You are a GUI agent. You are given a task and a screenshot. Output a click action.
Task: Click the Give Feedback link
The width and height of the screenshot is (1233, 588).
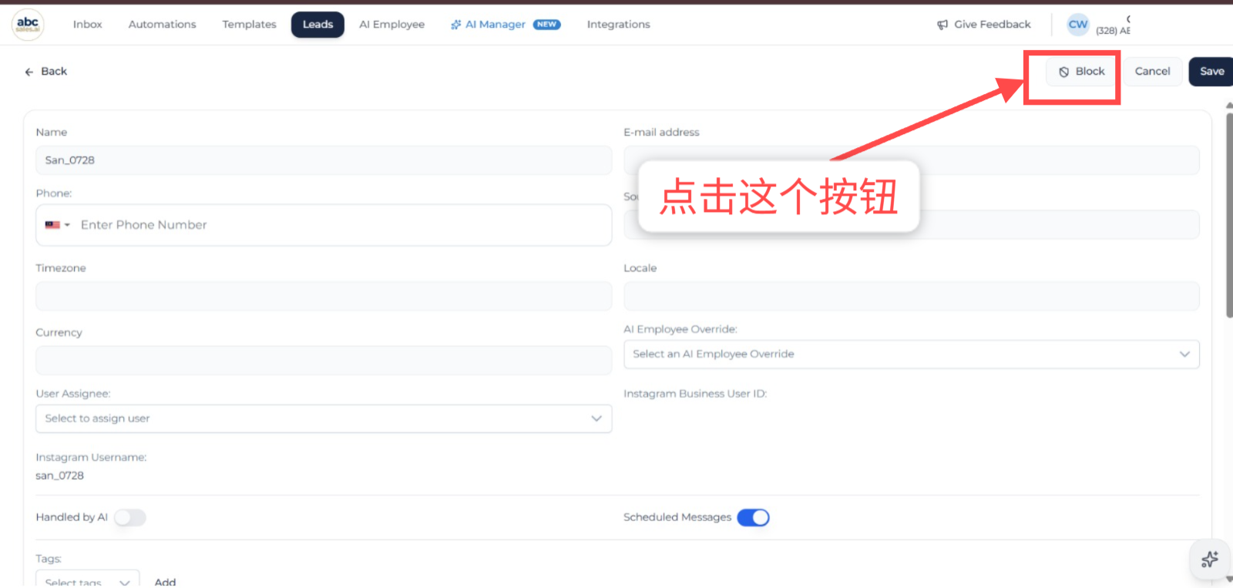coord(983,25)
